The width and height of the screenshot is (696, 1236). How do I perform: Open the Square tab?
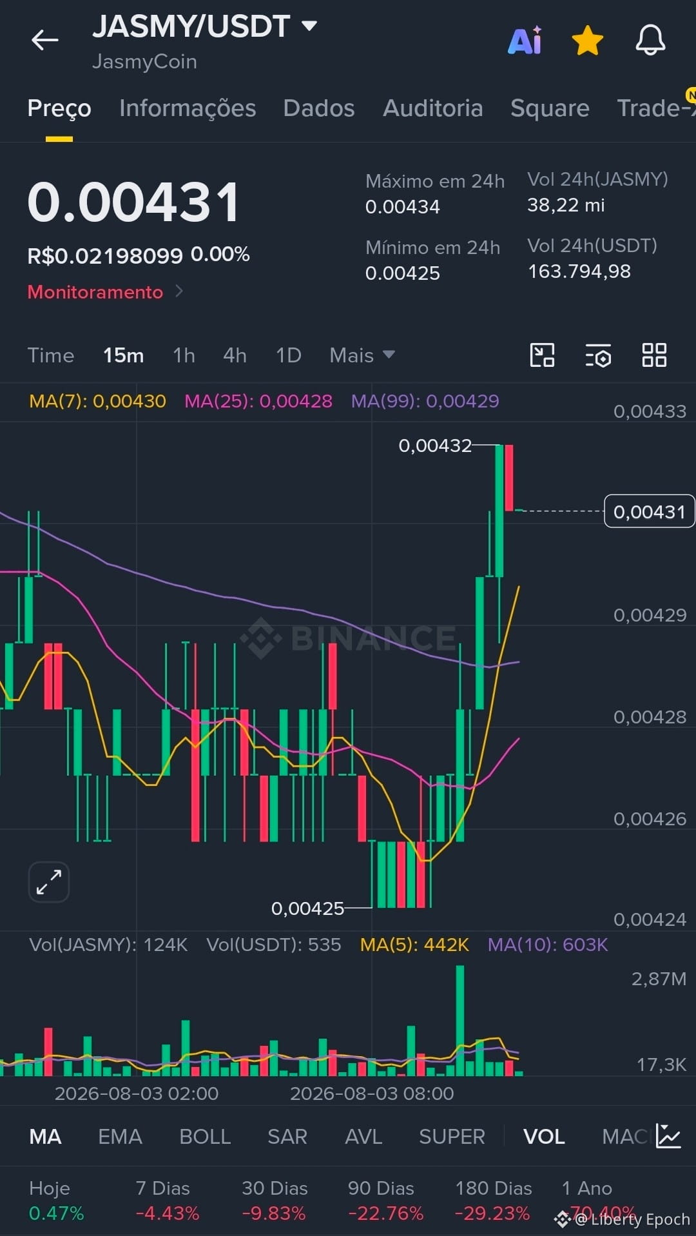point(550,108)
